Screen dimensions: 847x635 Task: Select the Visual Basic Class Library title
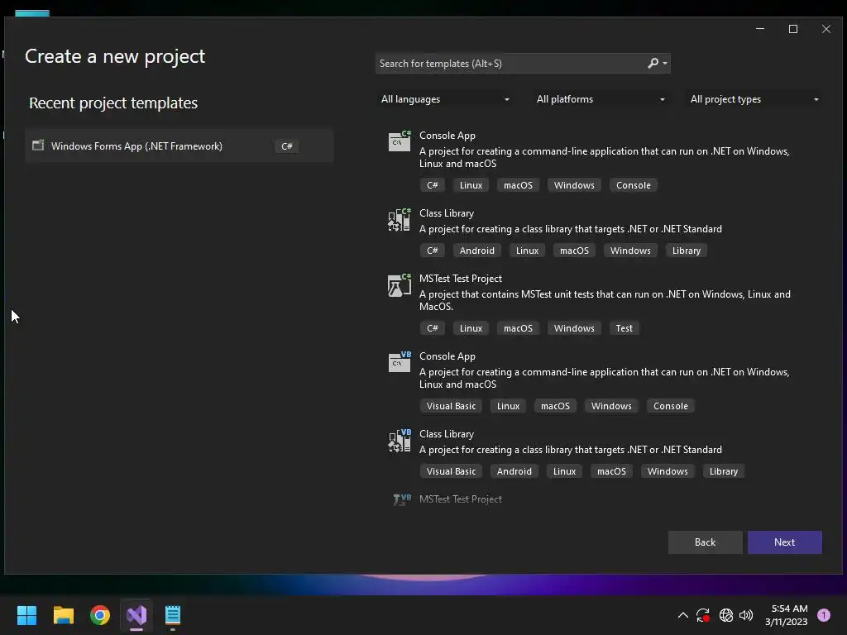pyautogui.click(x=447, y=434)
